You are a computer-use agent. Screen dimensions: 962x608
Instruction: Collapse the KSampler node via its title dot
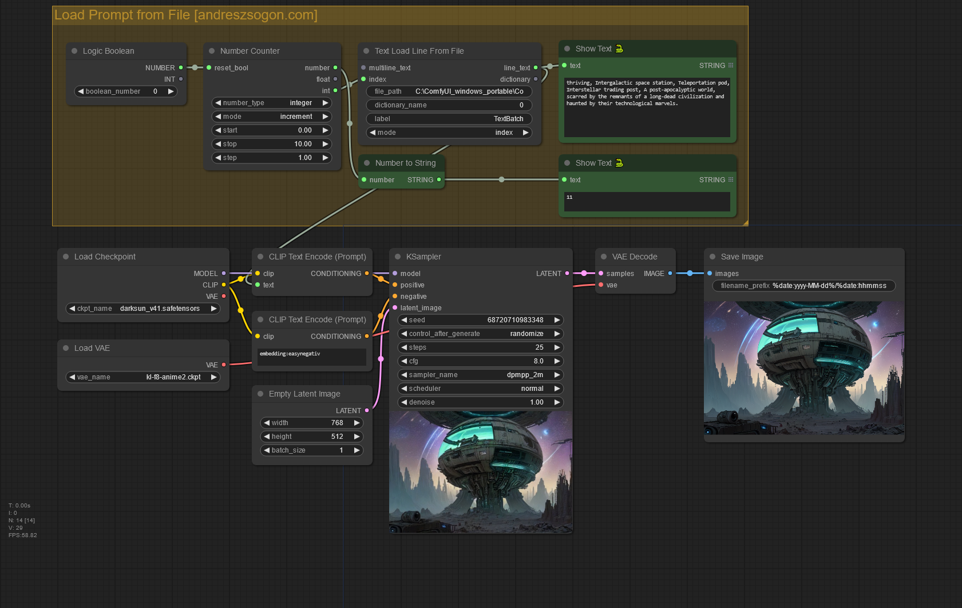pyautogui.click(x=398, y=257)
